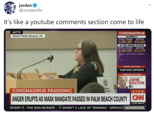Select the tweet text about youtube comments

74,22
